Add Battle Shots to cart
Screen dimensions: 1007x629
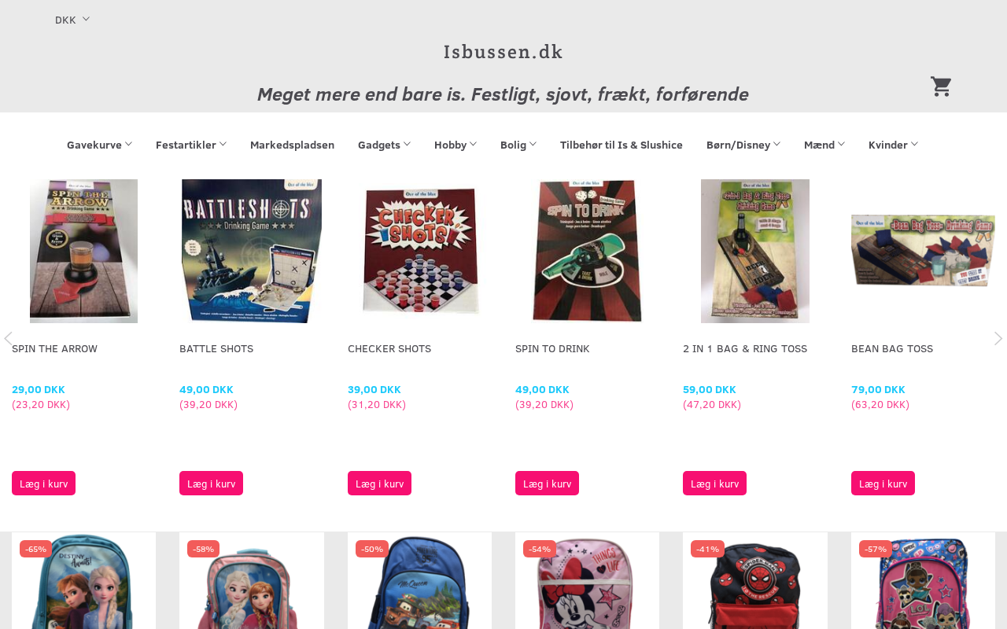pos(211,484)
